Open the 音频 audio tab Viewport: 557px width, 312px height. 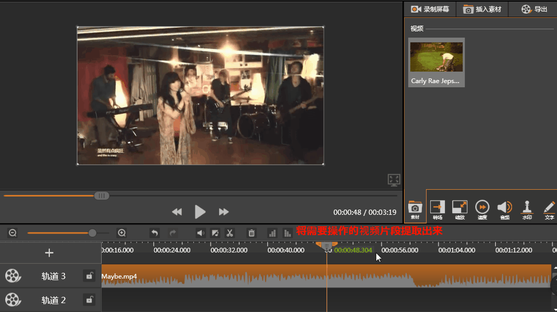click(505, 210)
